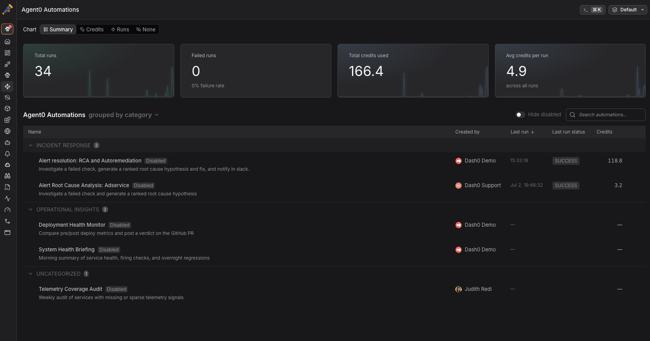This screenshot has width=650, height=341.
Task: Open Telemetry Coverage Audit automation
Action: click(70, 289)
